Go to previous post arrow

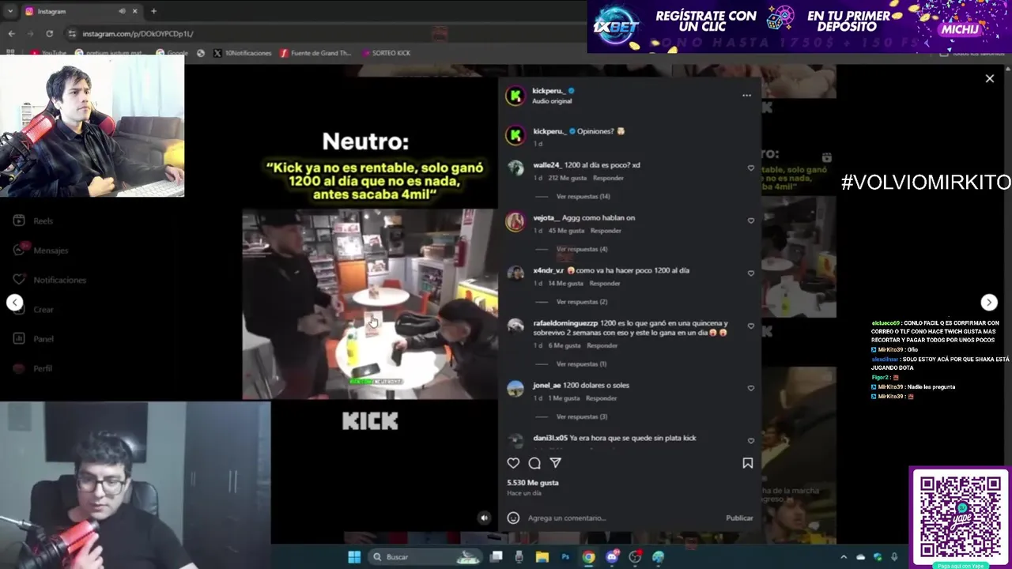pyautogui.click(x=14, y=302)
